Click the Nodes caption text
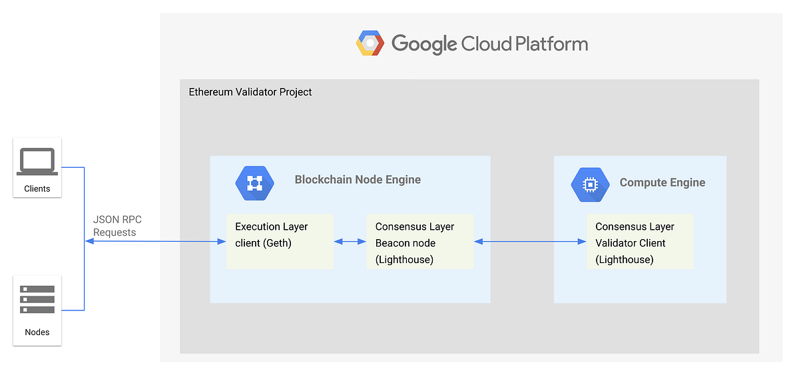 pyautogui.click(x=37, y=332)
